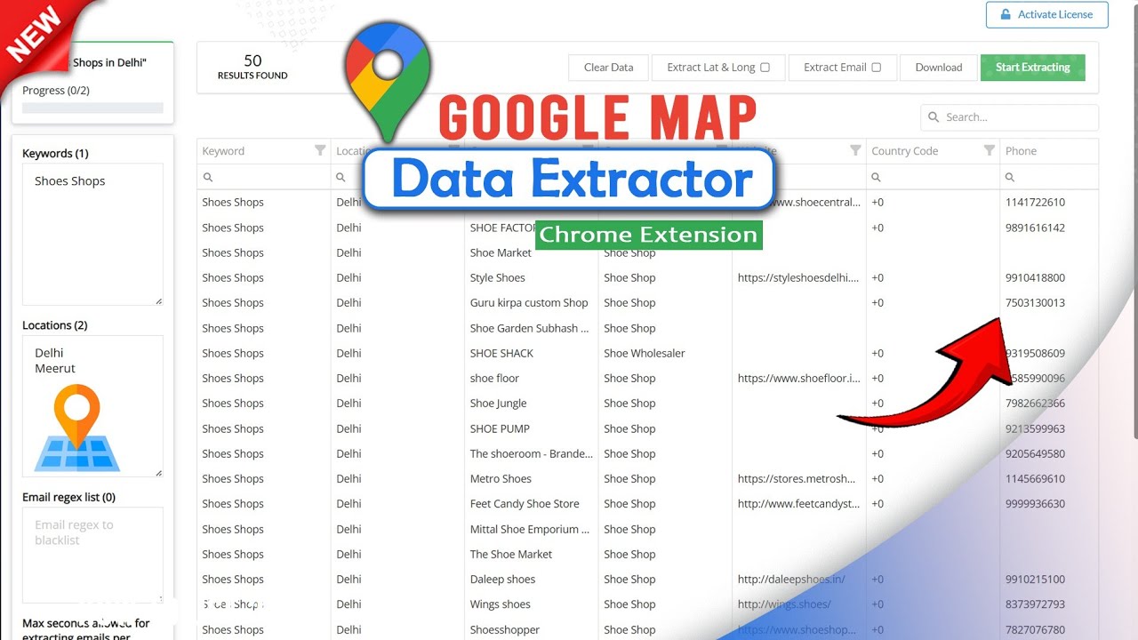
Task: Open the daleepshoes.in website link
Action: click(x=791, y=580)
